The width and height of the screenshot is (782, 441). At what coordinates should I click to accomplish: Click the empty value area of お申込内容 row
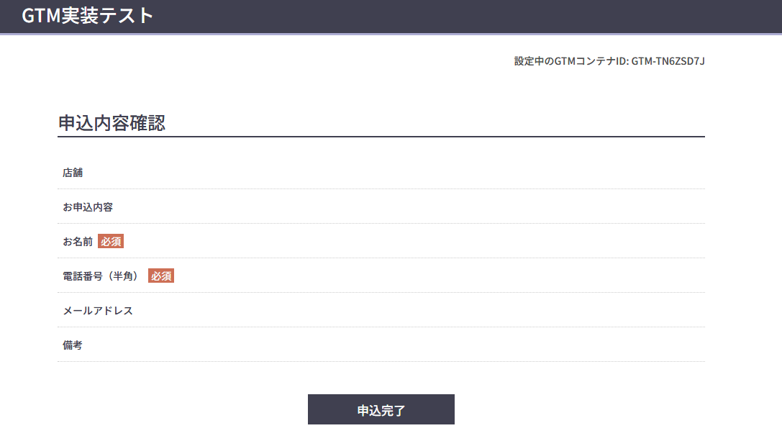point(432,207)
